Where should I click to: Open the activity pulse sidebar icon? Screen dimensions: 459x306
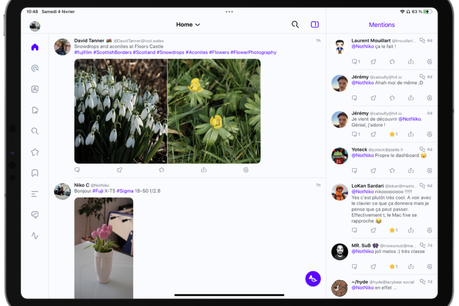coord(35,236)
